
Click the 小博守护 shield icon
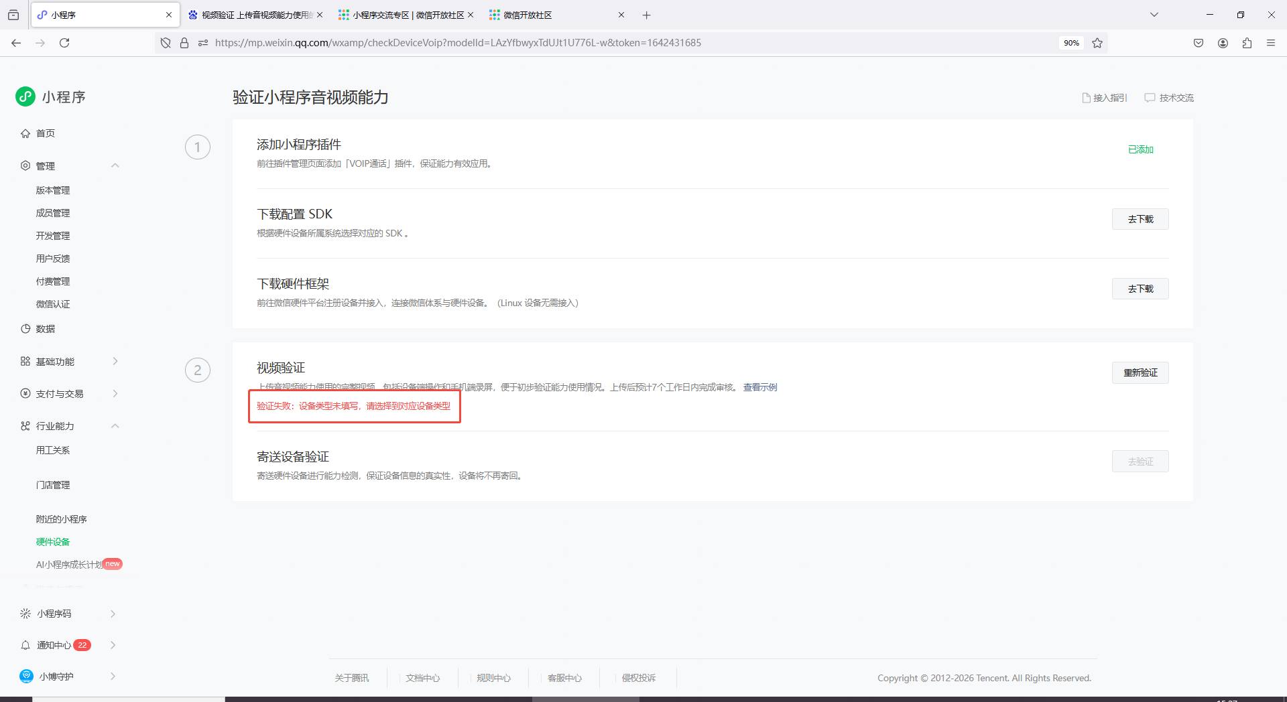coord(26,677)
